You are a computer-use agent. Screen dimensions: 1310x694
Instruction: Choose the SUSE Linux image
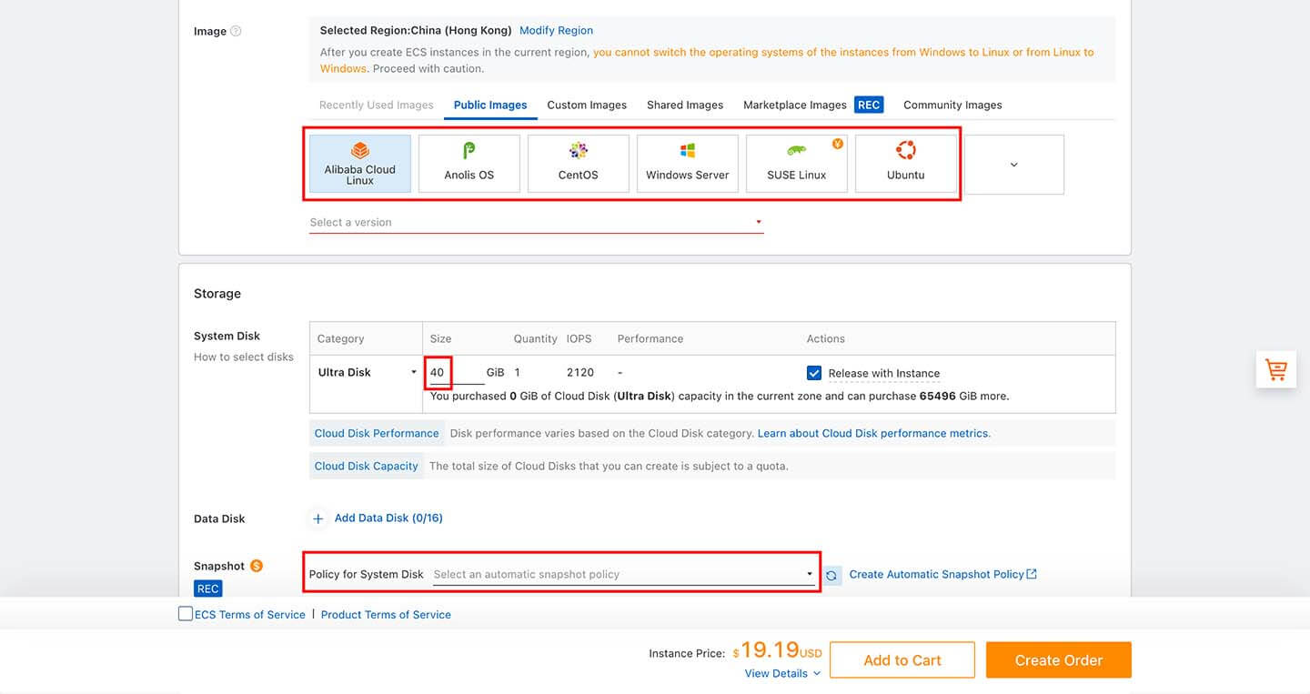(x=797, y=164)
